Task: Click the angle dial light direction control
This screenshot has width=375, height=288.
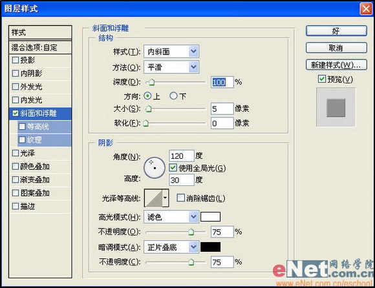Action: coord(155,168)
